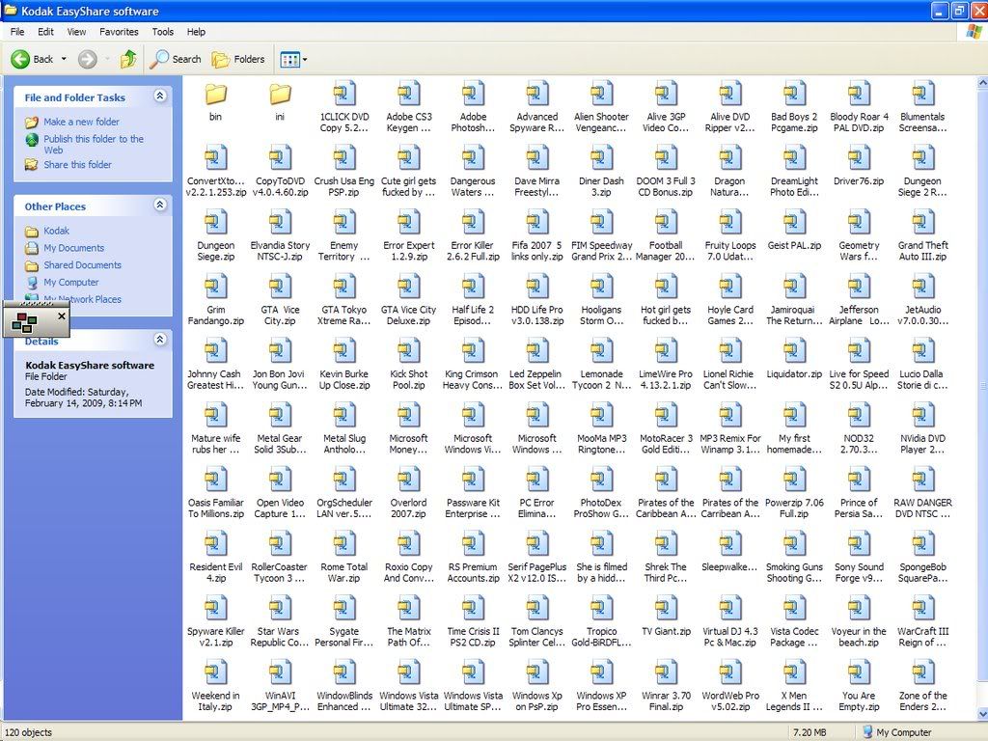
Task: Select the Grim Fandango.zip file icon
Action: pyautogui.click(x=215, y=287)
